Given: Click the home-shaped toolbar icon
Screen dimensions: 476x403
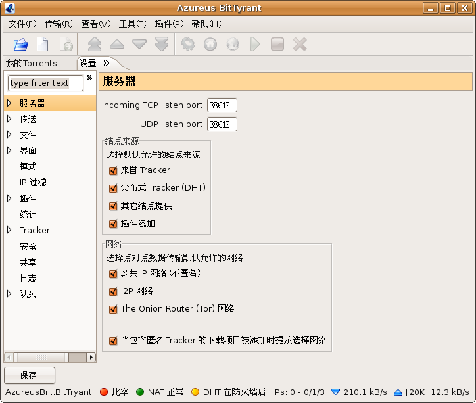Looking at the screenshot, I should (210, 44).
